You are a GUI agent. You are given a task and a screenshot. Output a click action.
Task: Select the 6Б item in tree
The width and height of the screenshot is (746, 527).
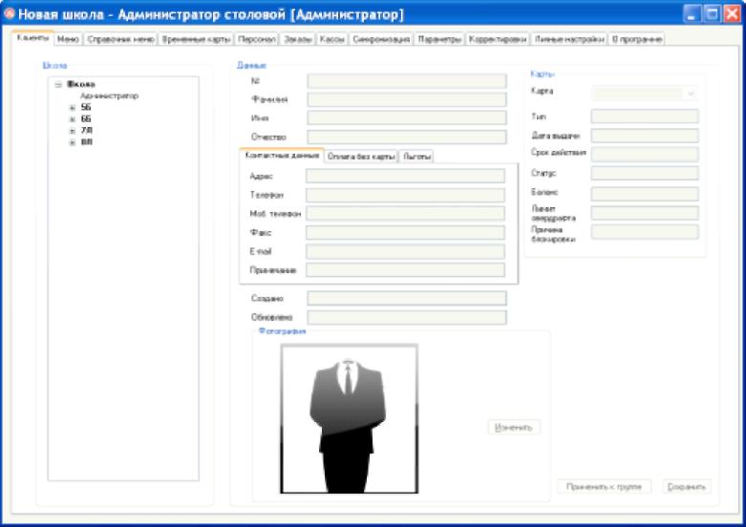[86, 119]
